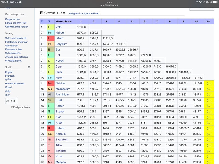
Task: Click the '11+' column header
Action: 208,21
